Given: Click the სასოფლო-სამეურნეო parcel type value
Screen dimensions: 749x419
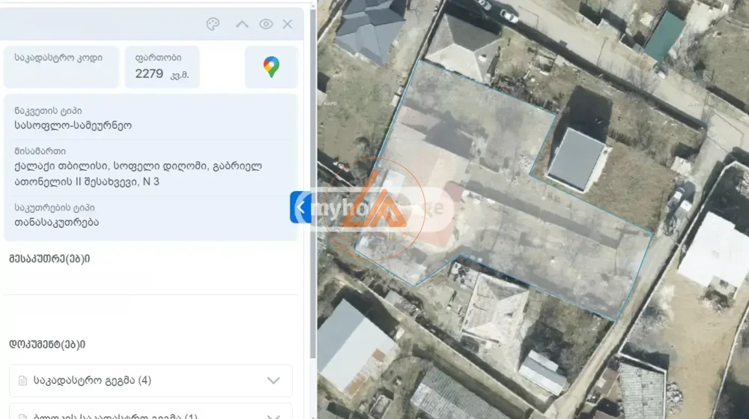Looking at the screenshot, I should (73, 125).
